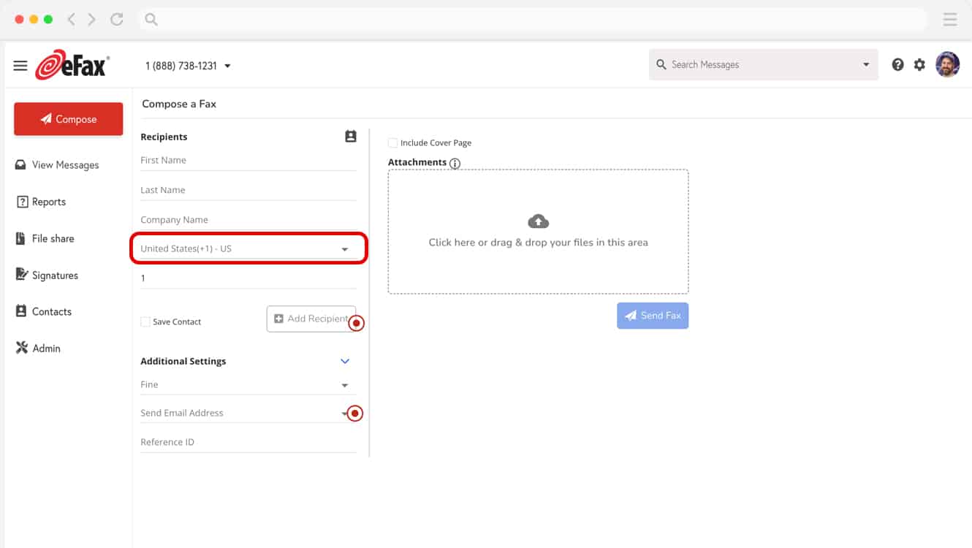Click the help question mark icon
Screen dimensions: 972x548
(897, 64)
